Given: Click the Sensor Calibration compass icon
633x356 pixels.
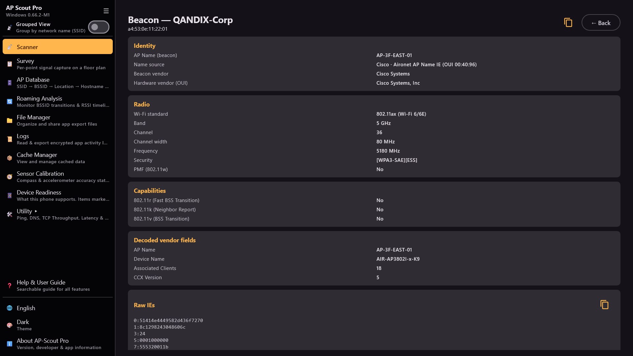Looking at the screenshot, I should [x=10, y=177].
